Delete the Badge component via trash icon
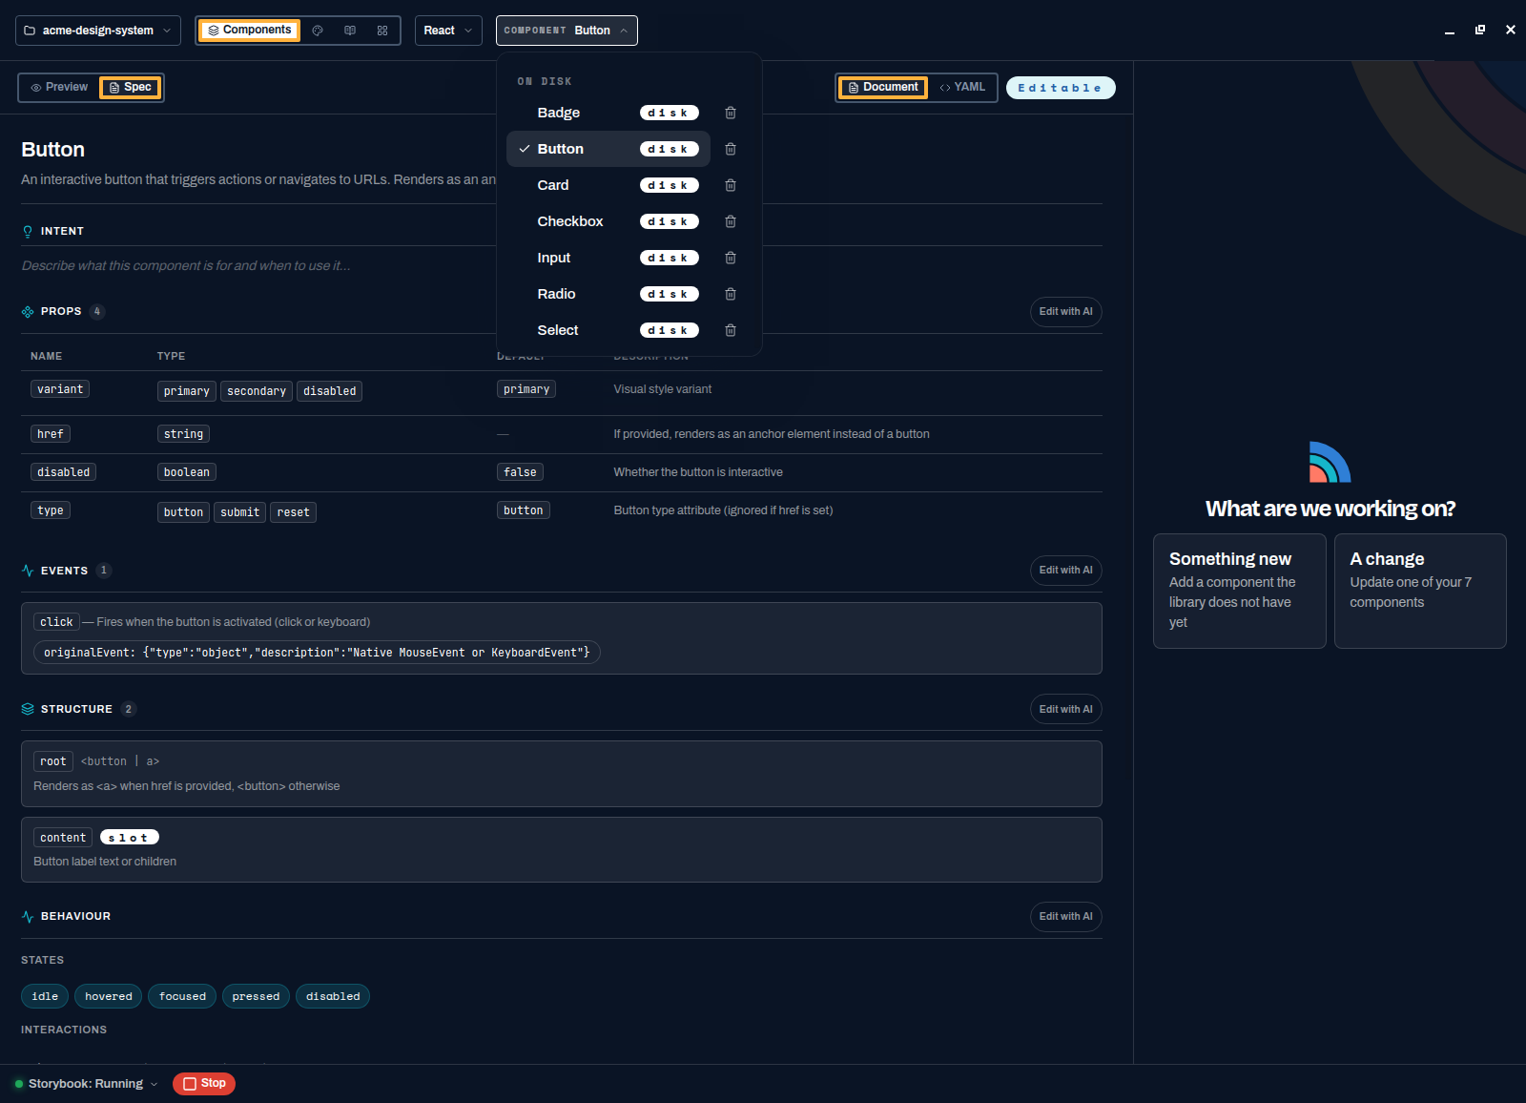This screenshot has height=1103, width=1526. point(731,113)
